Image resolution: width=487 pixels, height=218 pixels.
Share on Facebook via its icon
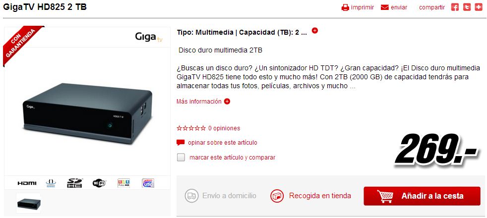455,7
